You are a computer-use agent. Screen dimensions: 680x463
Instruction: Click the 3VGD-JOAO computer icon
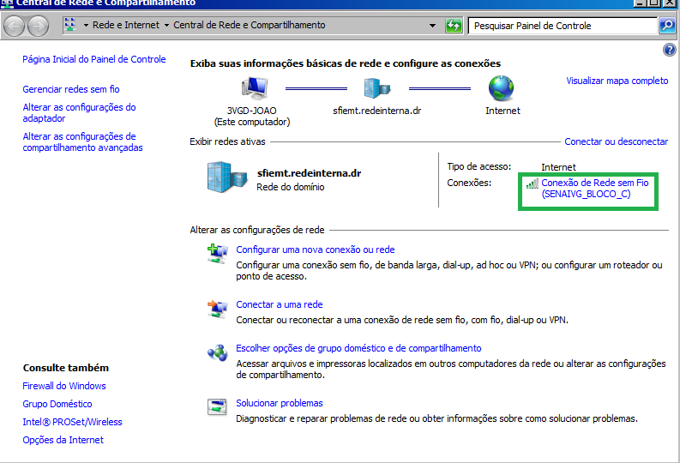[255, 88]
